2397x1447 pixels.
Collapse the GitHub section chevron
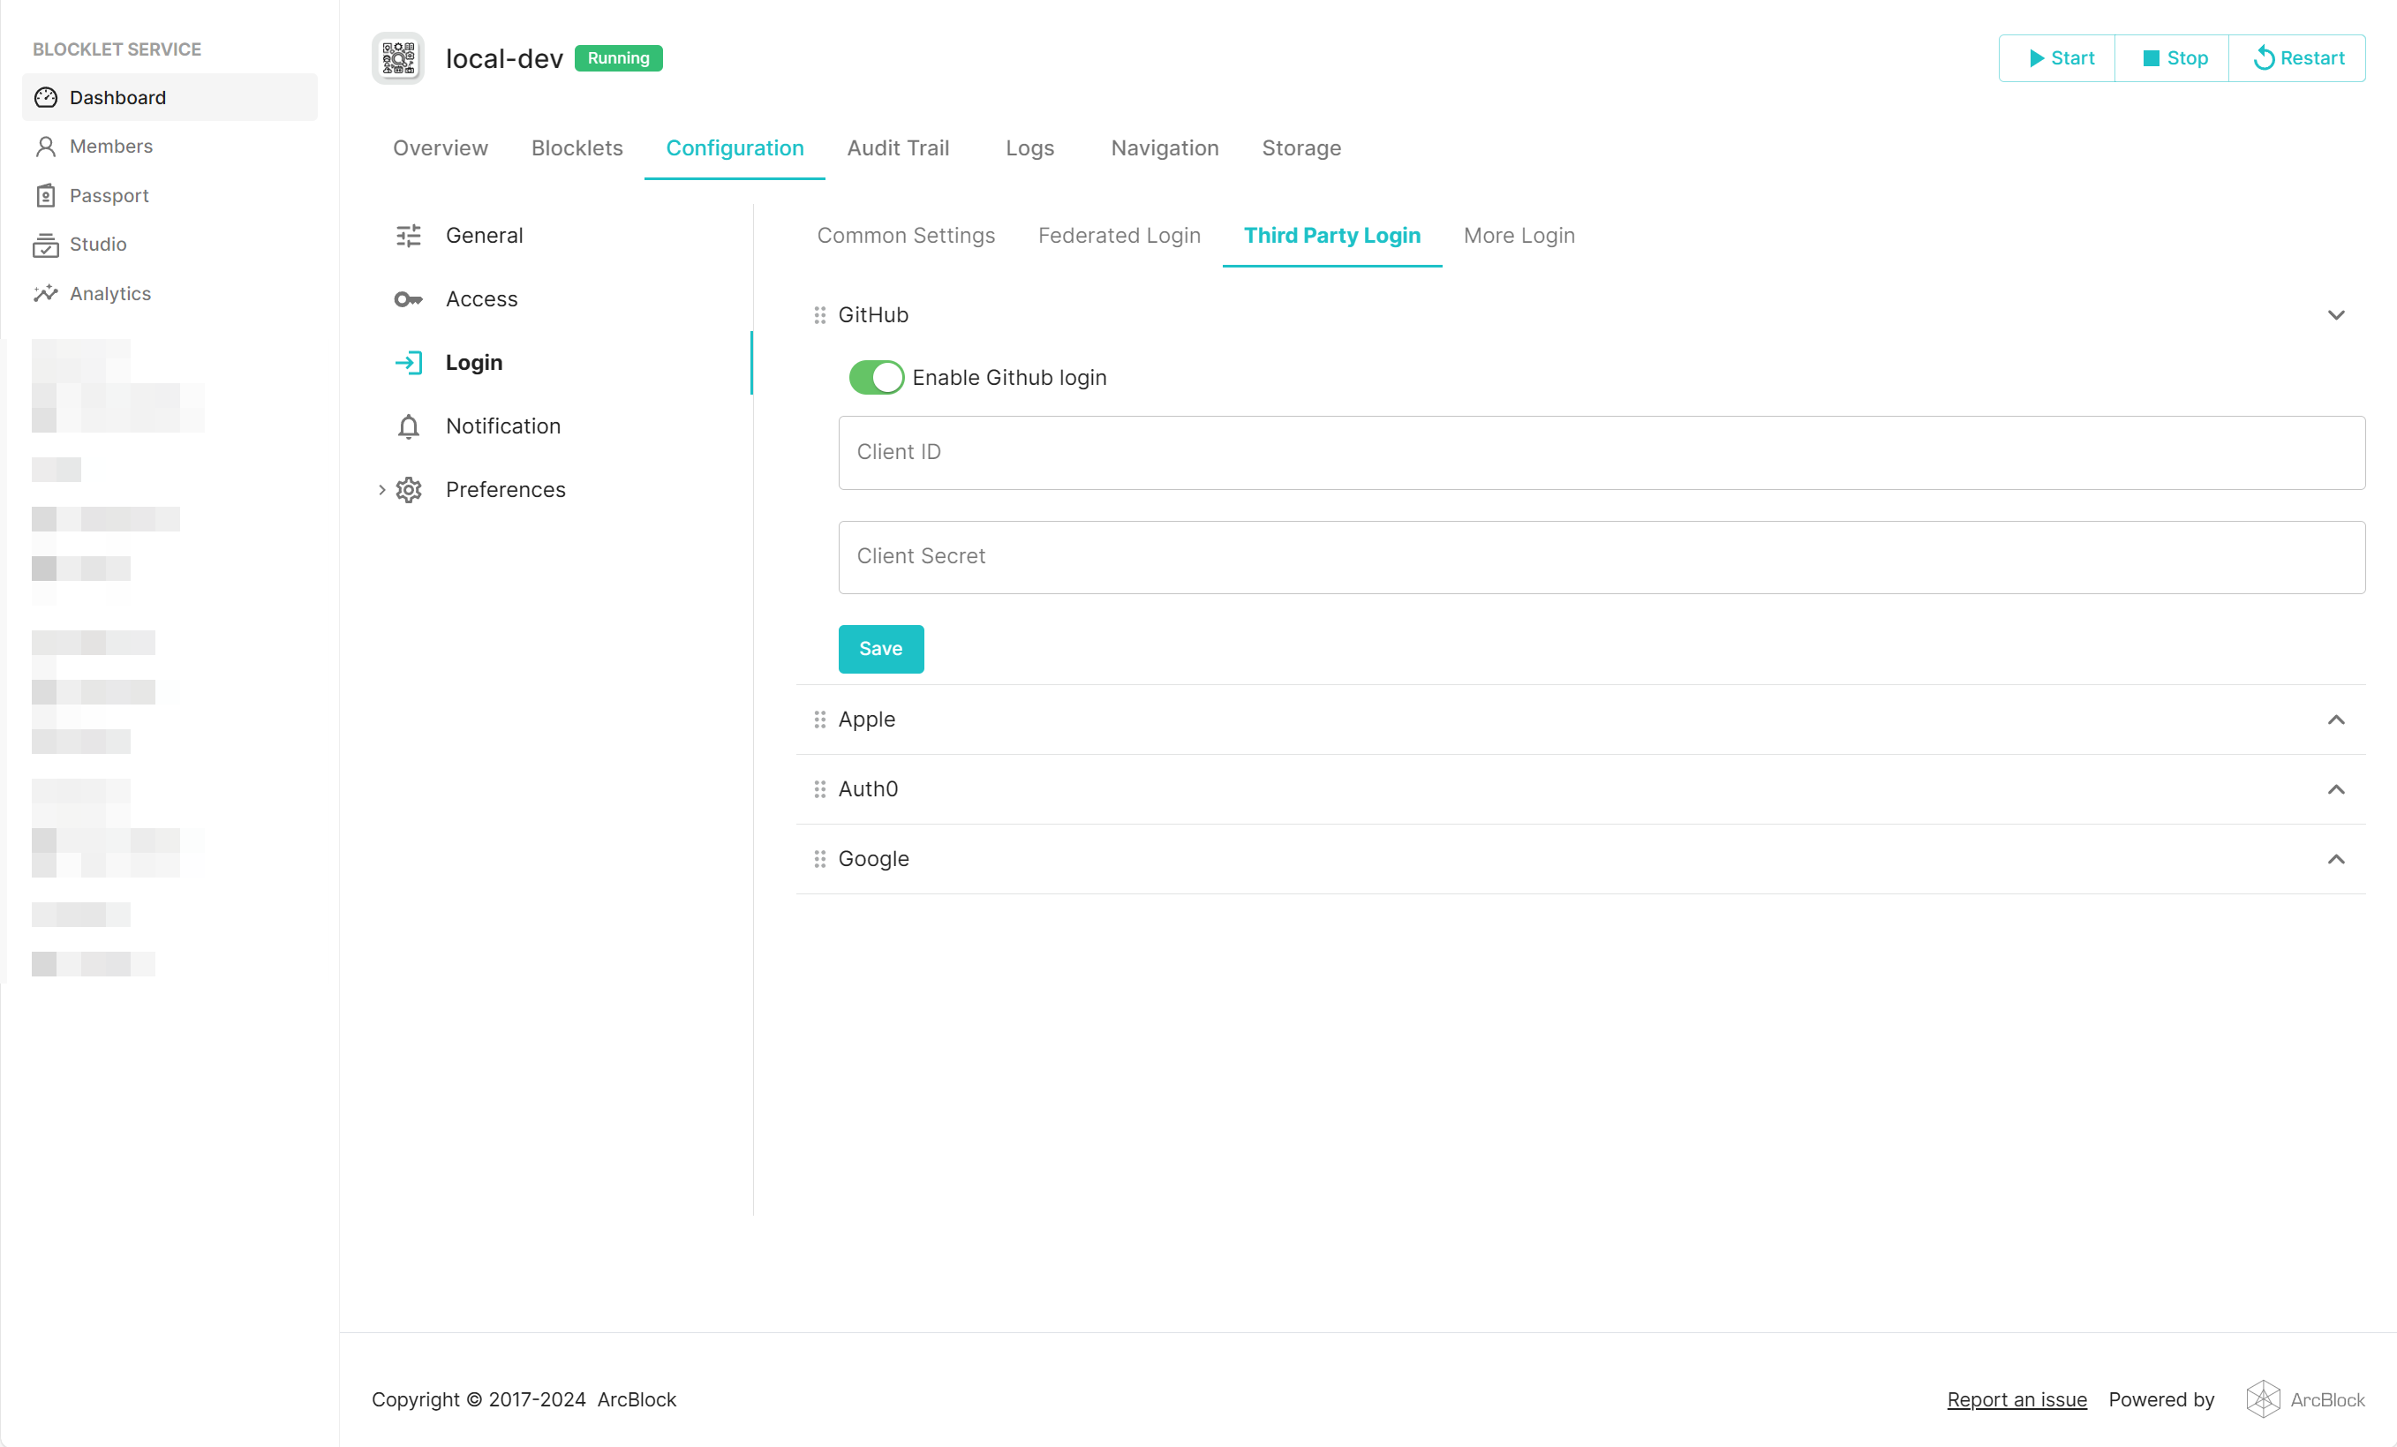[x=2336, y=315]
